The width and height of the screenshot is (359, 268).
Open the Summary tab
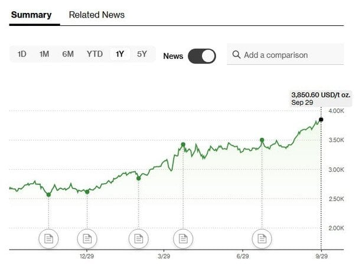[31, 15]
